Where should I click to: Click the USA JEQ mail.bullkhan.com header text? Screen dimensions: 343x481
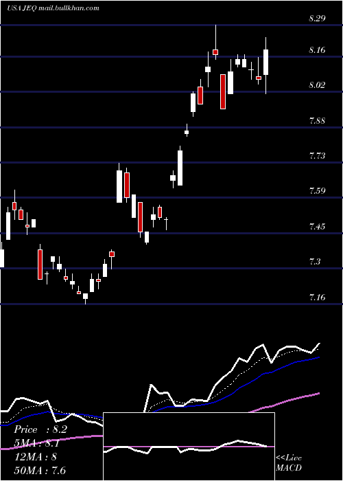click(x=53, y=8)
